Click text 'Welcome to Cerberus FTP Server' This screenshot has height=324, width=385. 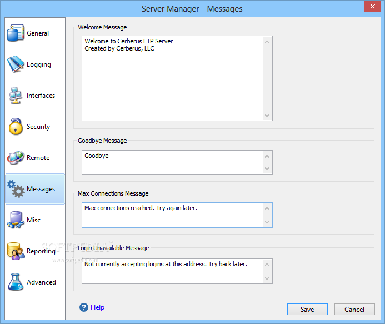(129, 41)
